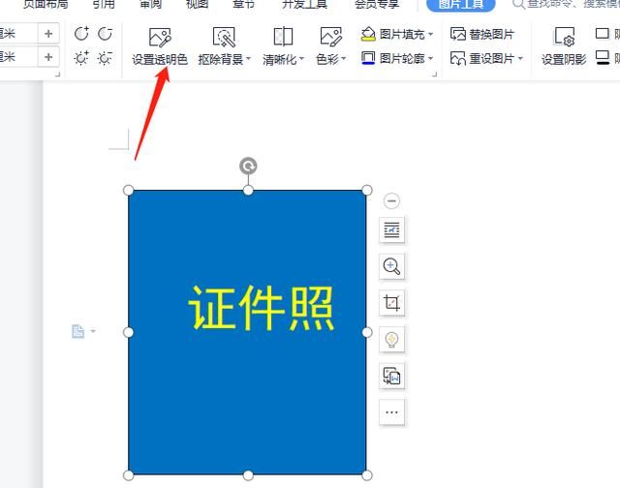620x488 pixels.
Task: Click the Color (色彩) icon
Action: [330, 37]
